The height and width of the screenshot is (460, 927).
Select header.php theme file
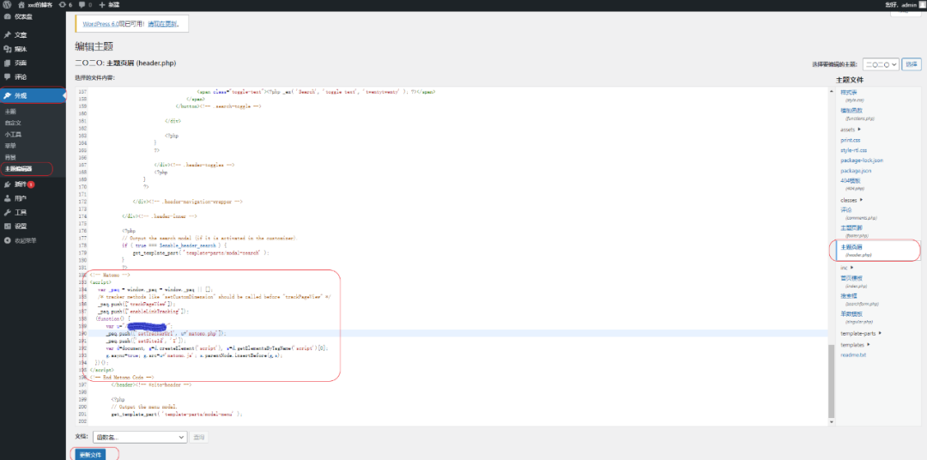pyautogui.click(x=851, y=247)
